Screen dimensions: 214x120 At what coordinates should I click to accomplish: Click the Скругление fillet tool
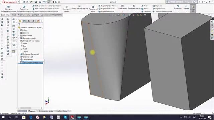click(122, 7)
